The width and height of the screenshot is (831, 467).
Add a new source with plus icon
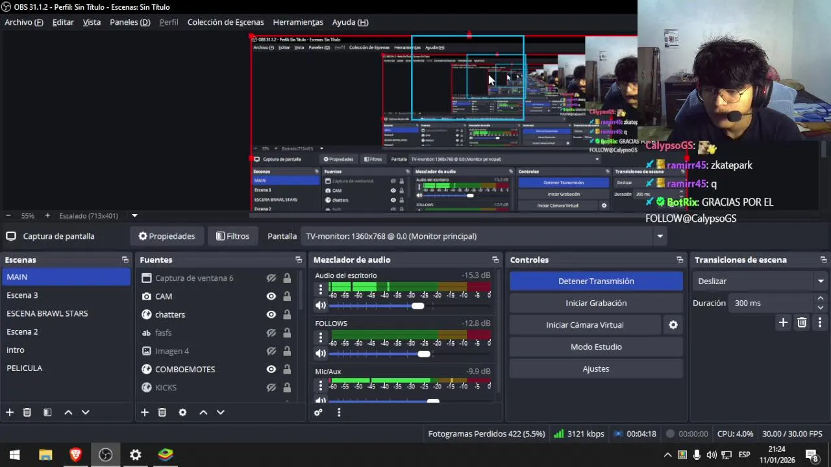coord(145,413)
